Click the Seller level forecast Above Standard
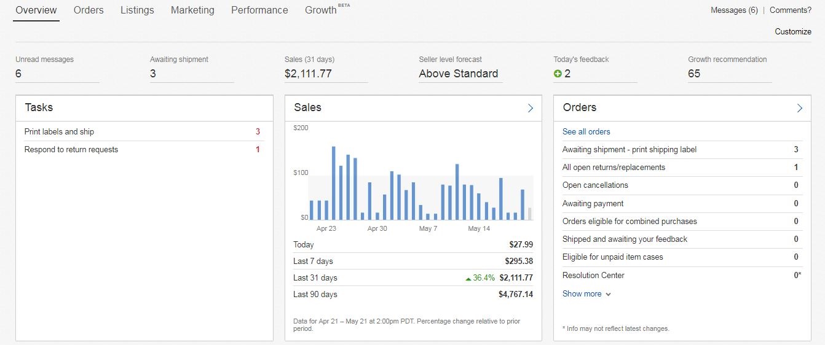This screenshot has height=345, width=825. pos(458,74)
